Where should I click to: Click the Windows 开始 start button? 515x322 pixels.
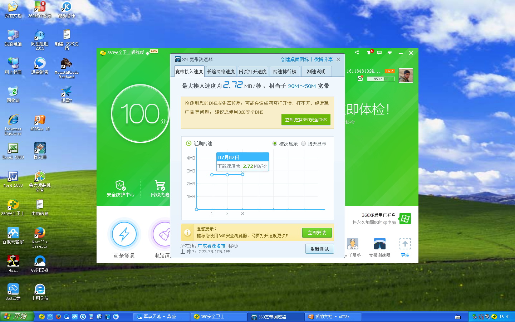pos(17,316)
